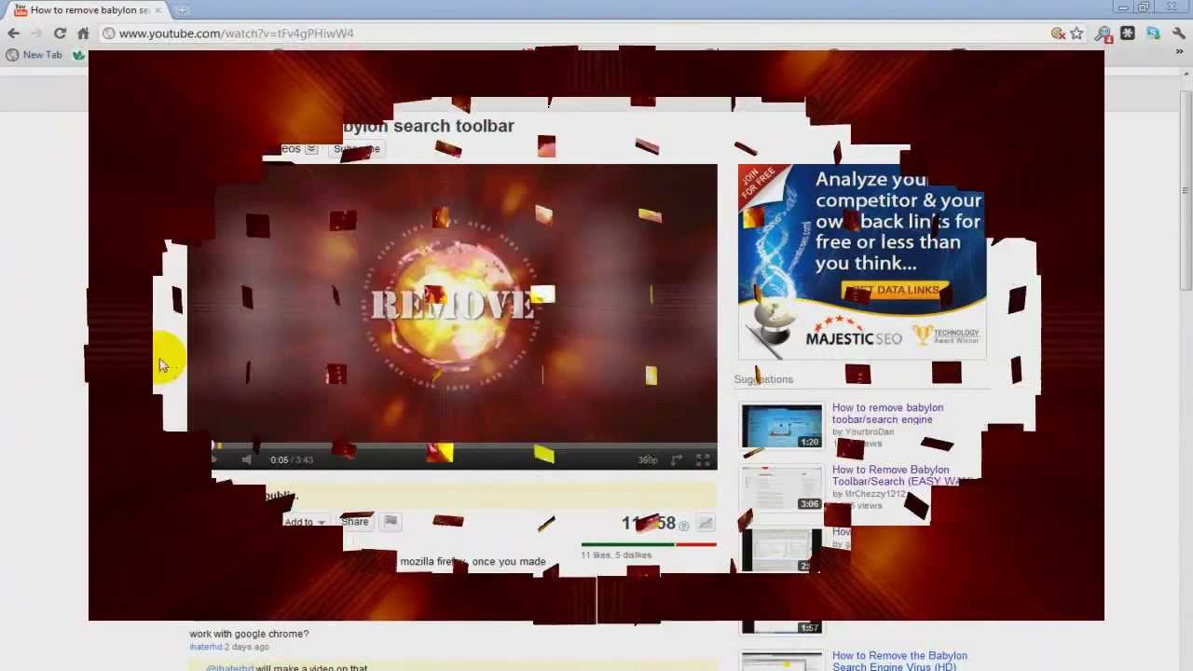Viewport: 1193px width, 671px height.
Task: Click the green bookmark icon beside New Tab
Action: [78, 55]
